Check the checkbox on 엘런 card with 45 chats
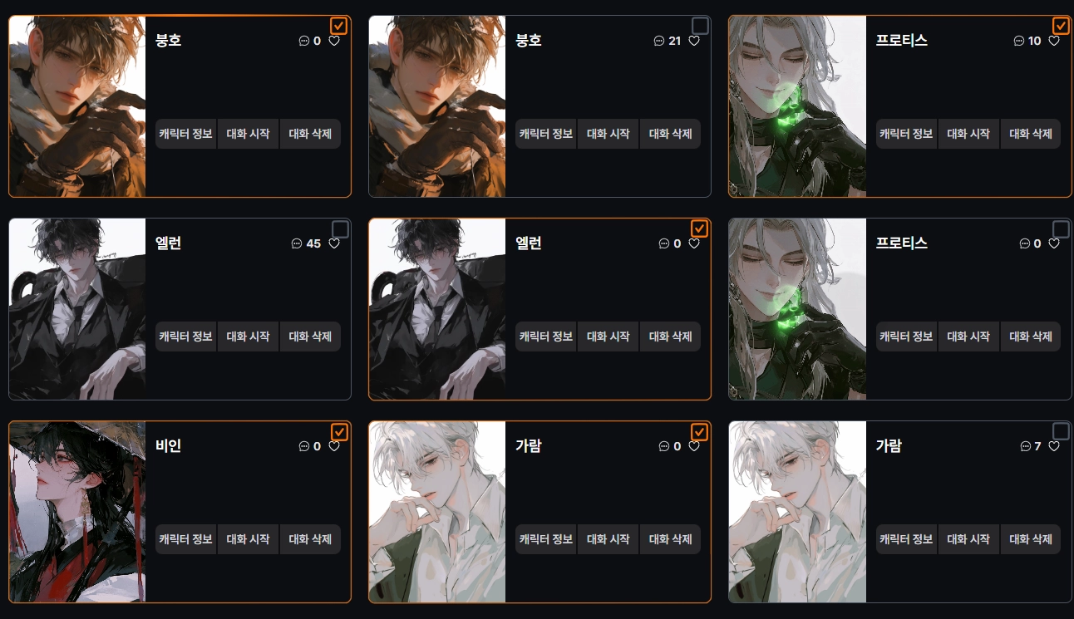Screen dimensions: 1074x619 tap(339, 228)
